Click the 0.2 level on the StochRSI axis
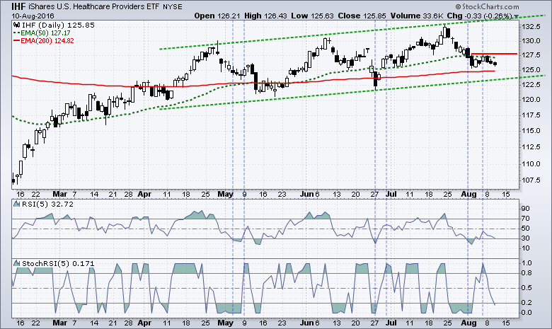 (527, 303)
